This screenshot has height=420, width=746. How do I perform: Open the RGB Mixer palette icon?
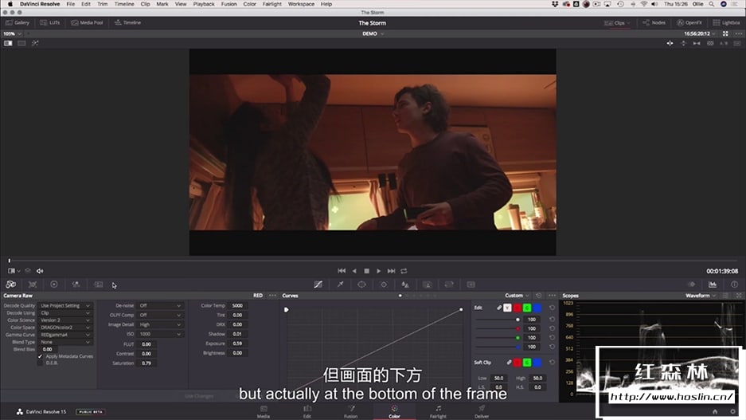click(x=76, y=285)
